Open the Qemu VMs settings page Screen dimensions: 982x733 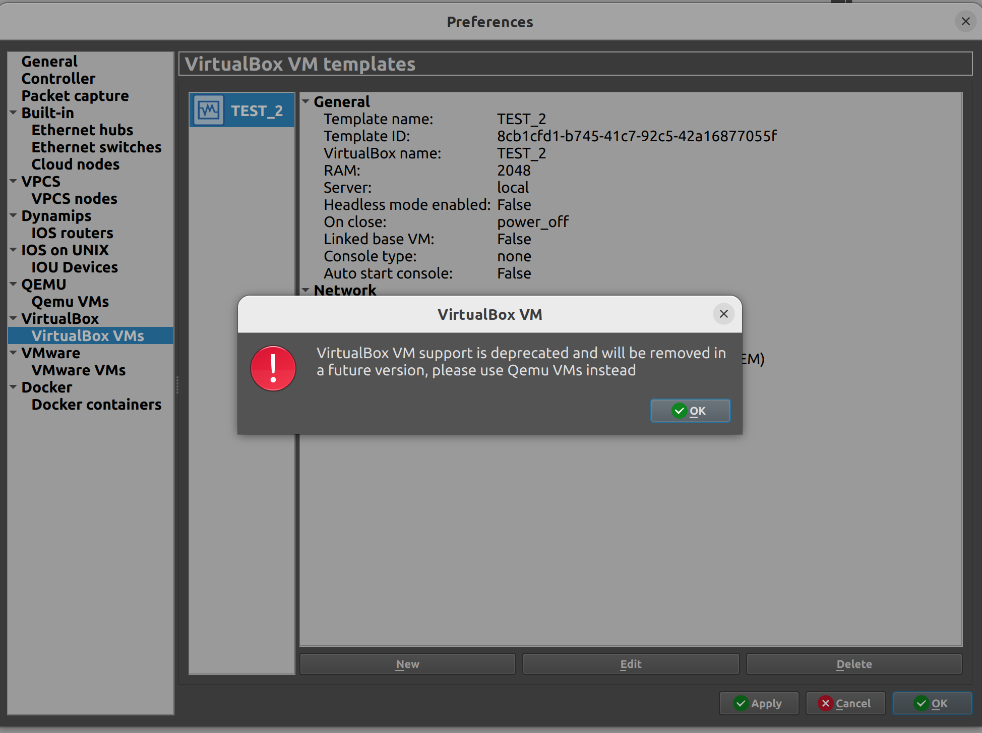point(70,301)
